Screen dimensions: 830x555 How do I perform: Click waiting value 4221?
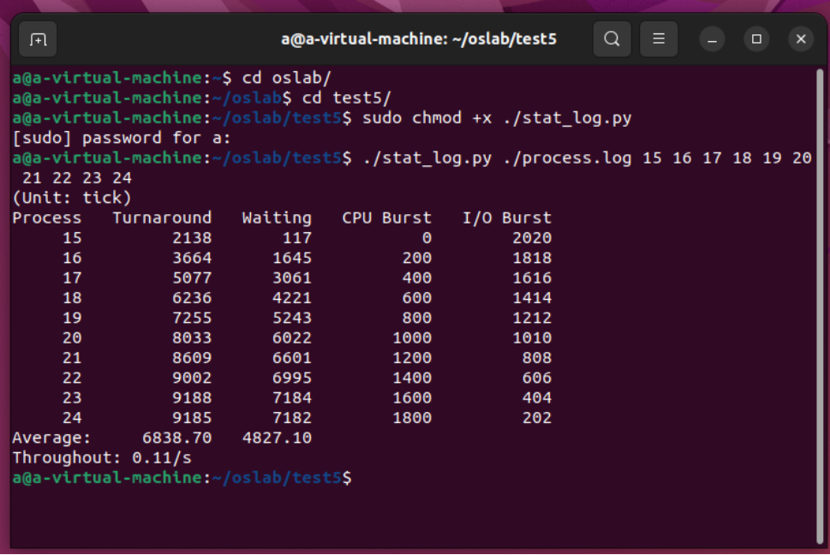(292, 298)
